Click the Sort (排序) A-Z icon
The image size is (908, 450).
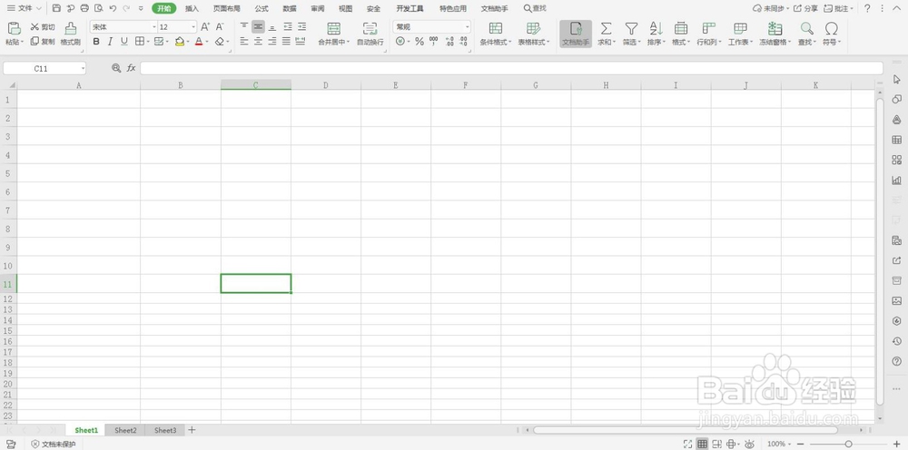point(656,28)
